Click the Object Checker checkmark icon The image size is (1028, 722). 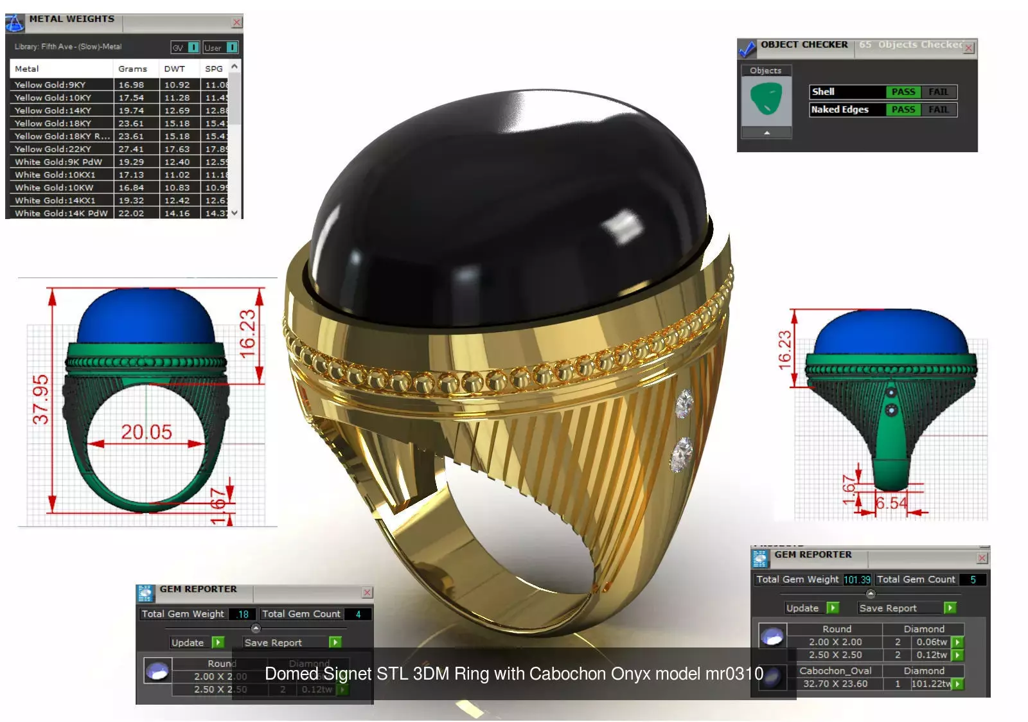click(x=747, y=48)
